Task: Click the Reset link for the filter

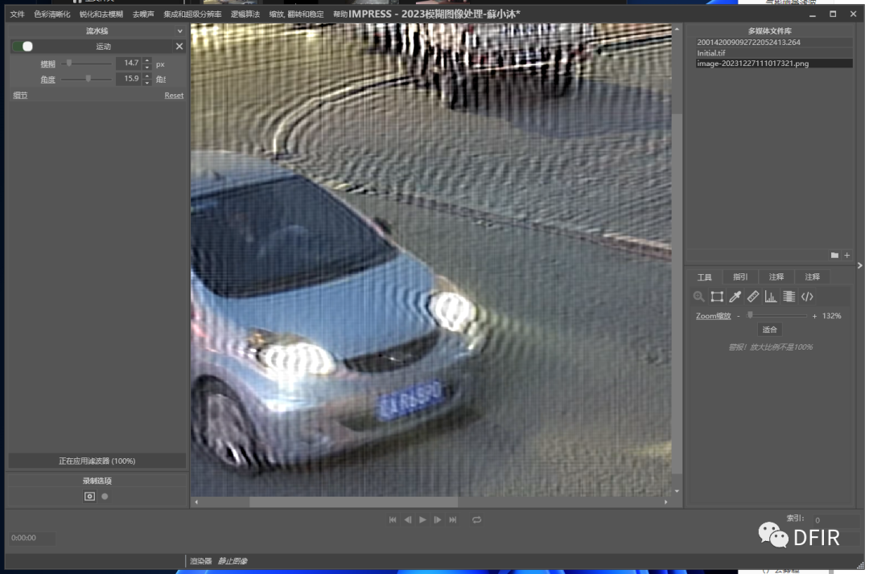Action: (x=174, y=95)
